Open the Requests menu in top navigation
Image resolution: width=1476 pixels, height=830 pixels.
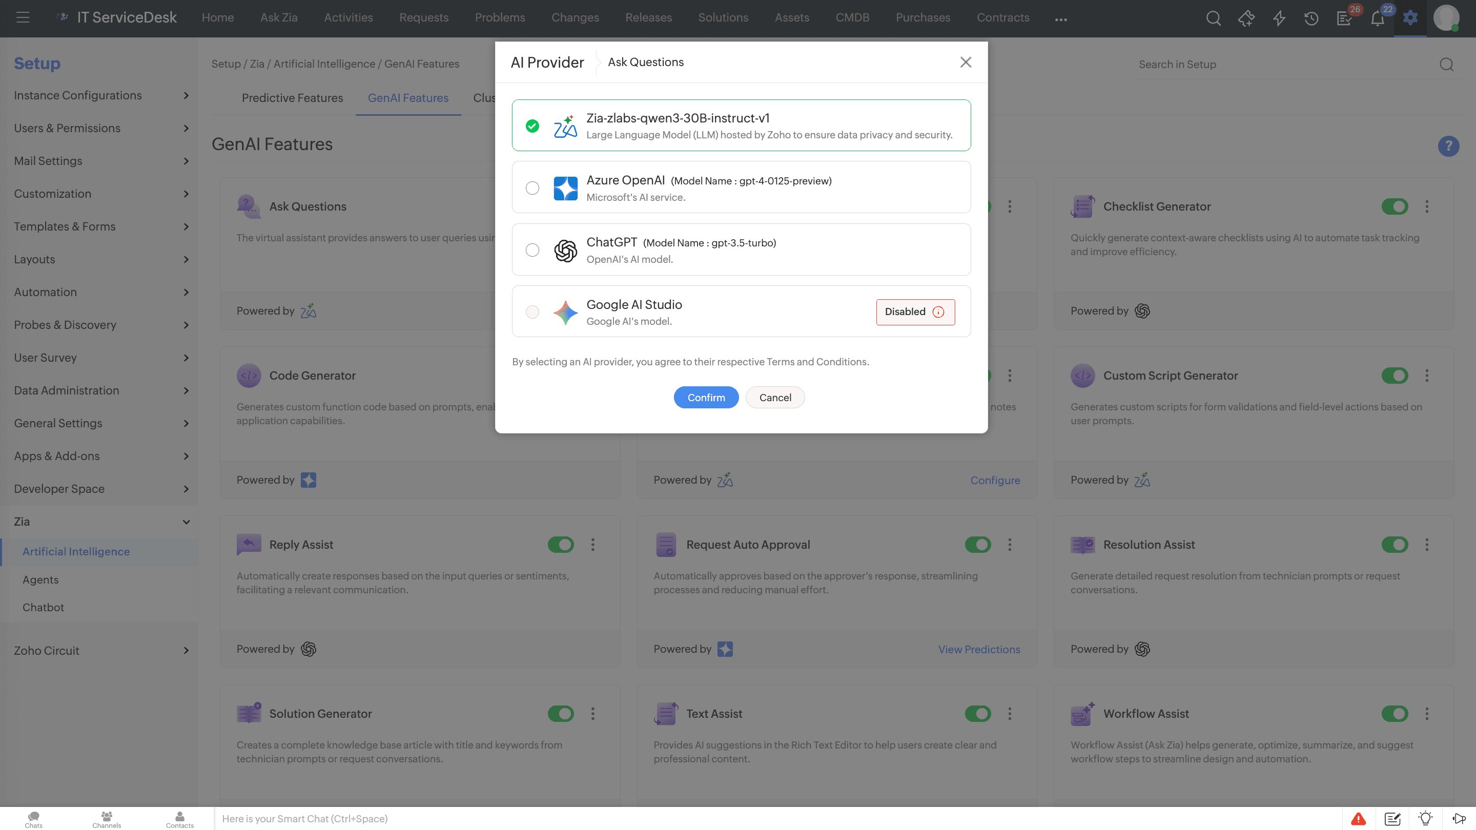(423, 18)
